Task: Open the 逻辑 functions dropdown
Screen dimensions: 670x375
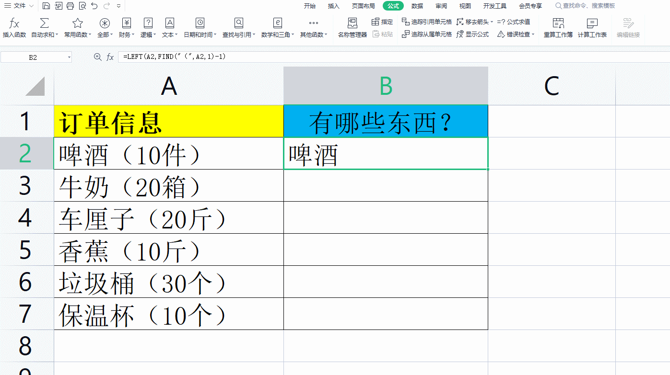Action: click(148, 28)
